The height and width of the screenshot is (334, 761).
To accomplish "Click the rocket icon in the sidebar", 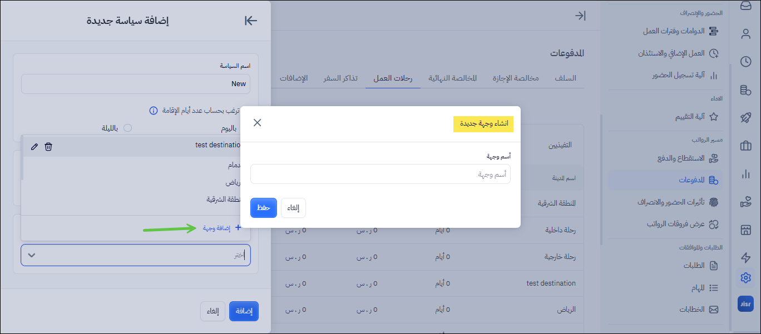I will pos(746,118).
